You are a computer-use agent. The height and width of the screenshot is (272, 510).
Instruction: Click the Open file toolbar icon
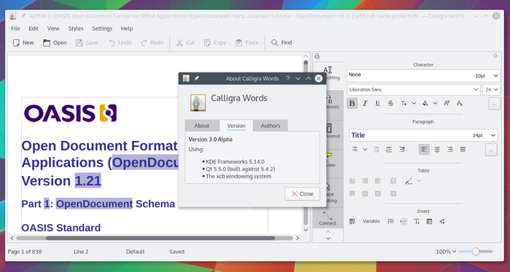[x=47, y=42]
